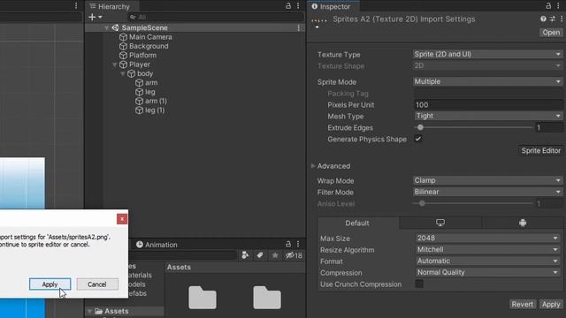Click Apply in the unapplied settings dialog
The width and height of the screenshot is (566, 318).
click(50, 284)
